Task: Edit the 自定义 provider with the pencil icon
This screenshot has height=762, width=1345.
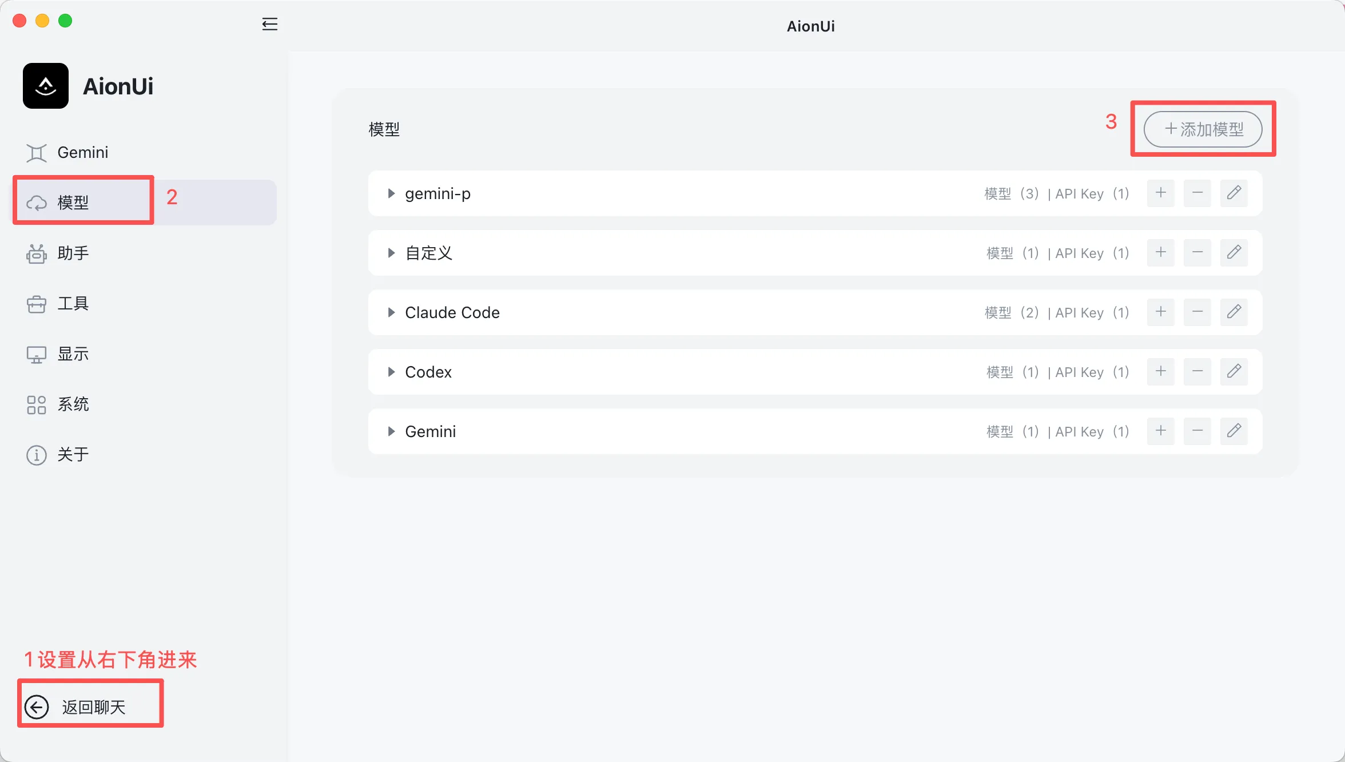Action: click(1233, 252)
